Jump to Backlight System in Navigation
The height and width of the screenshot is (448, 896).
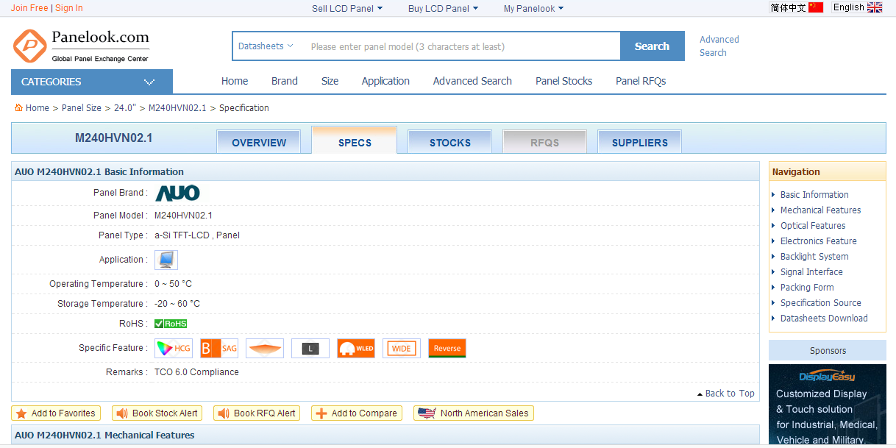point(814,257)
